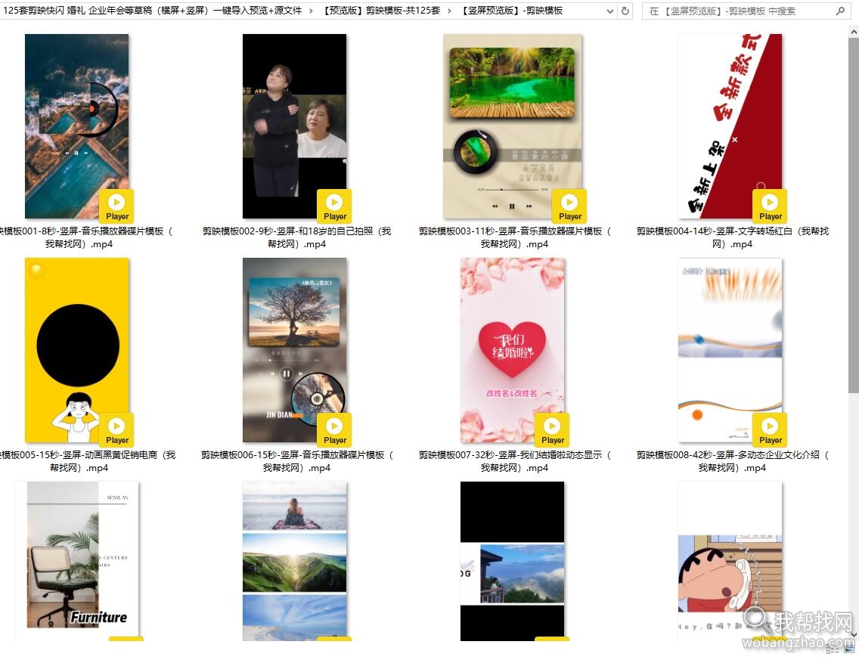
Task: Click the vertical scrollbar thumb
Action: 854,215
